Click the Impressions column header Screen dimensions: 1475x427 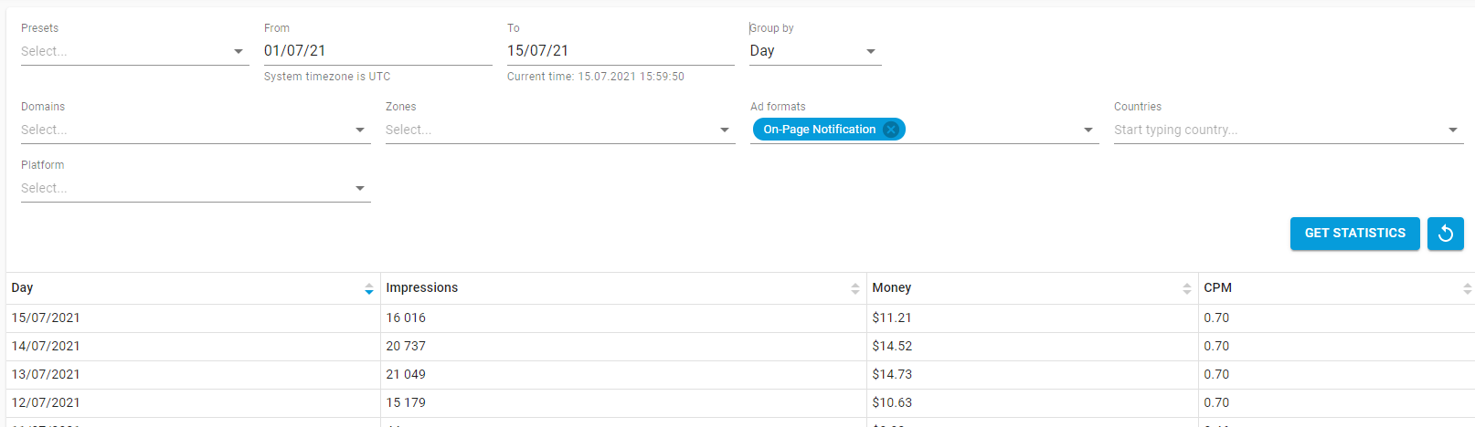coord(422,288)
